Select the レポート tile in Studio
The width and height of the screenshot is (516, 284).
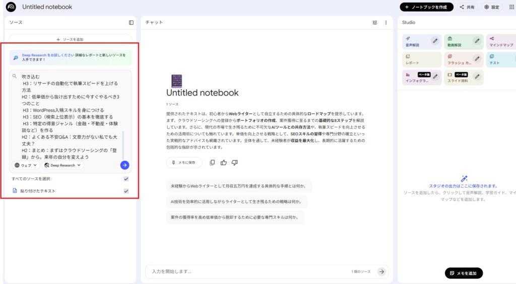click(422, 60)
